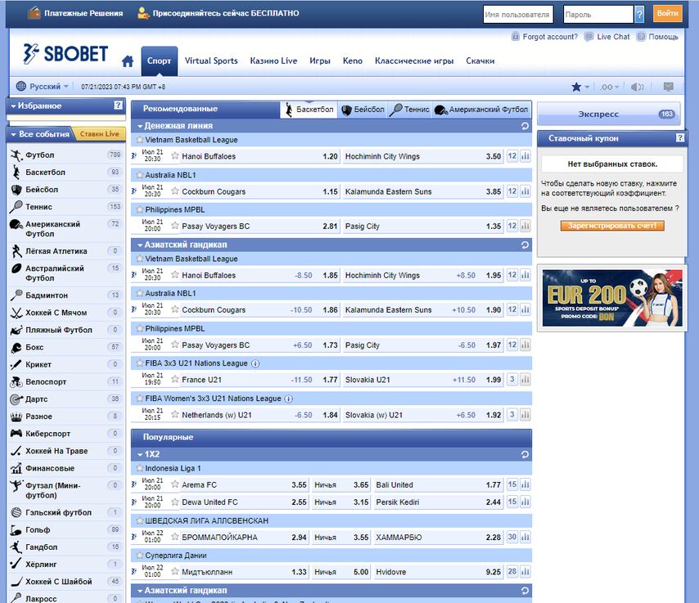699x603 pixels.
Task: Click Зарегистрировать счет button
Action: click(612, 226)
